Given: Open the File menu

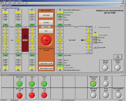Looking at the screenshot, I should tap(3, 3).
